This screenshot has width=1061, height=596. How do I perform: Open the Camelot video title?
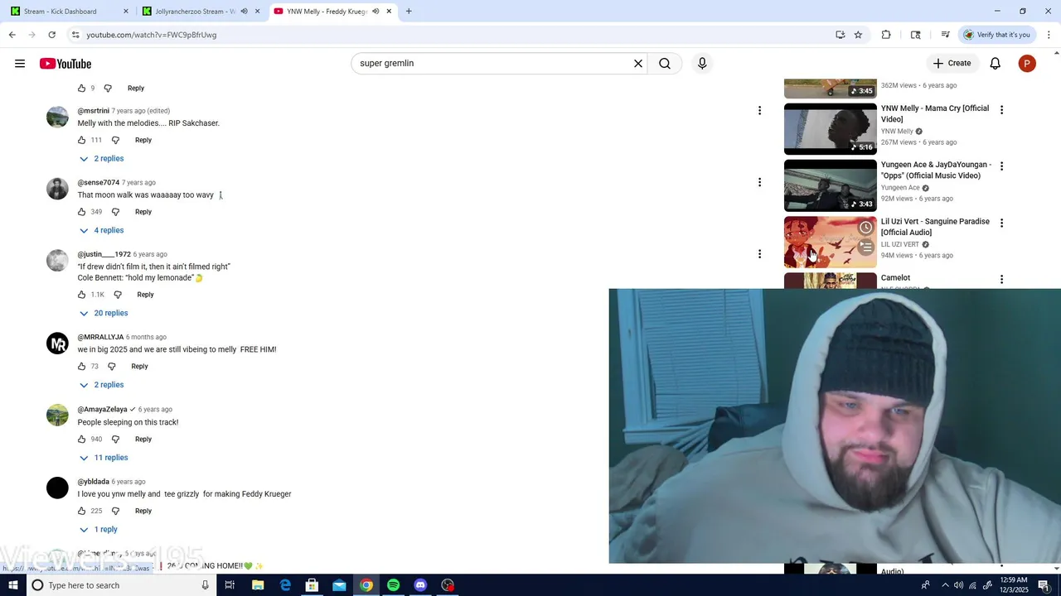click(895, 278)
